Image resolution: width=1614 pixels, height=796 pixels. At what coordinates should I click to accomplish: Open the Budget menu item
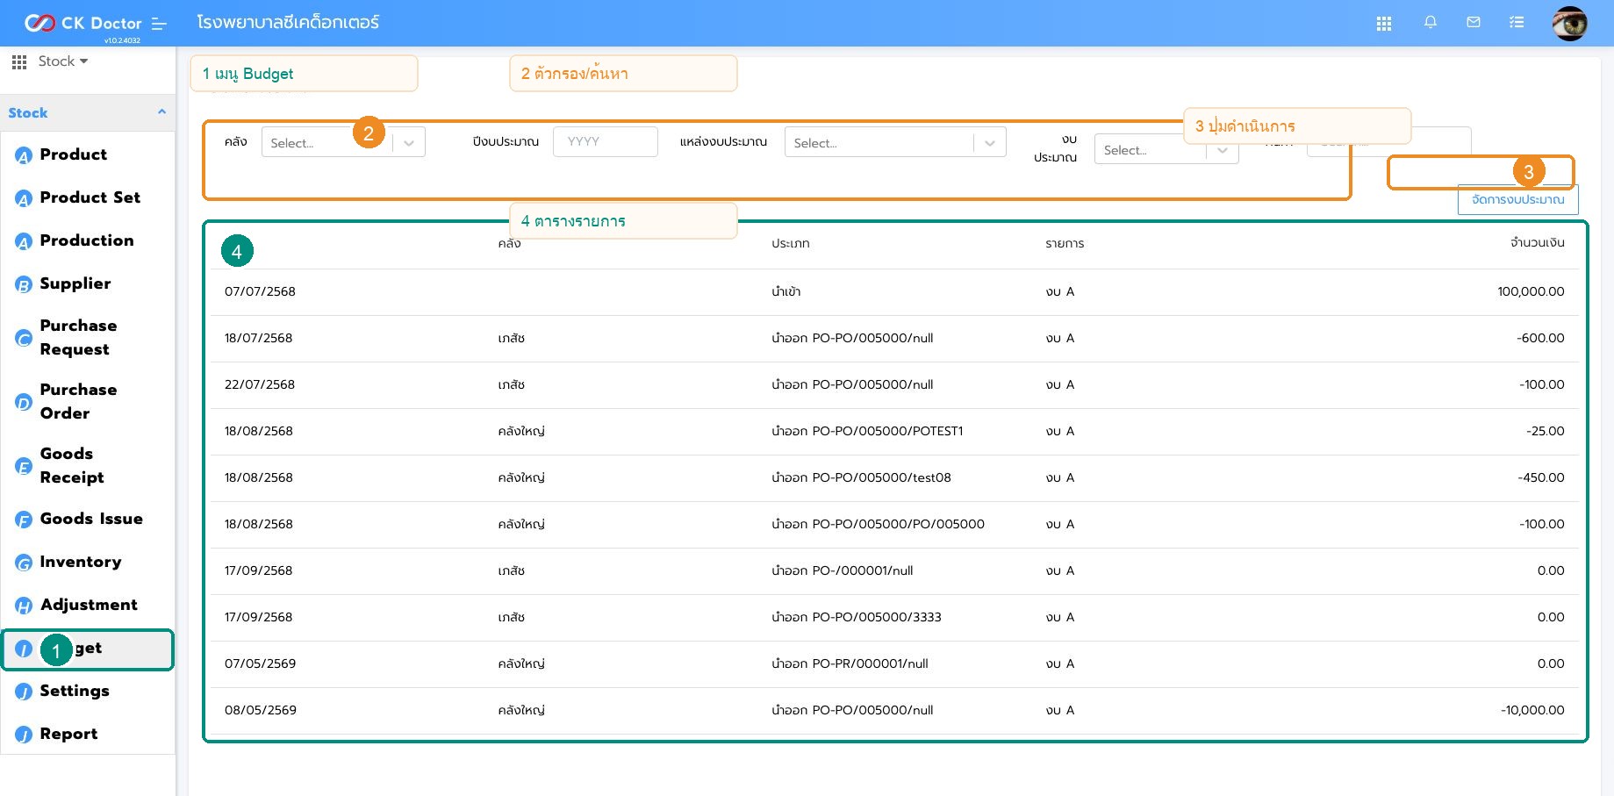click(x=88, y=649)
